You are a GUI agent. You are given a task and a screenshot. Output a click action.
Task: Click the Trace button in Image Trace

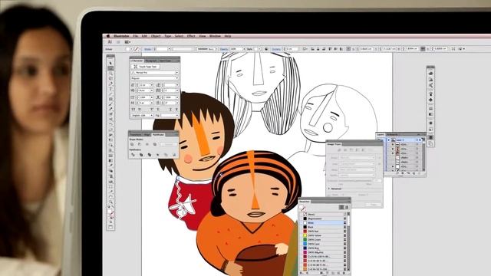pyautogui.click(x=374, y=205)
